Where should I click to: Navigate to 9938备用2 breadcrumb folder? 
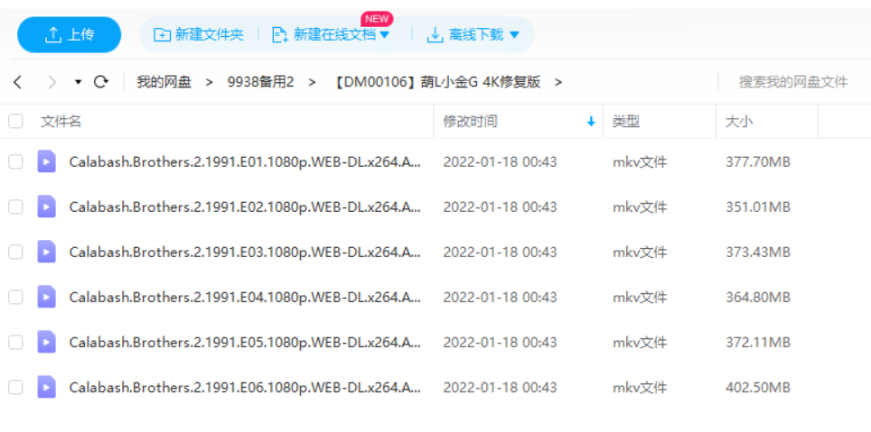tap(260, 82)
